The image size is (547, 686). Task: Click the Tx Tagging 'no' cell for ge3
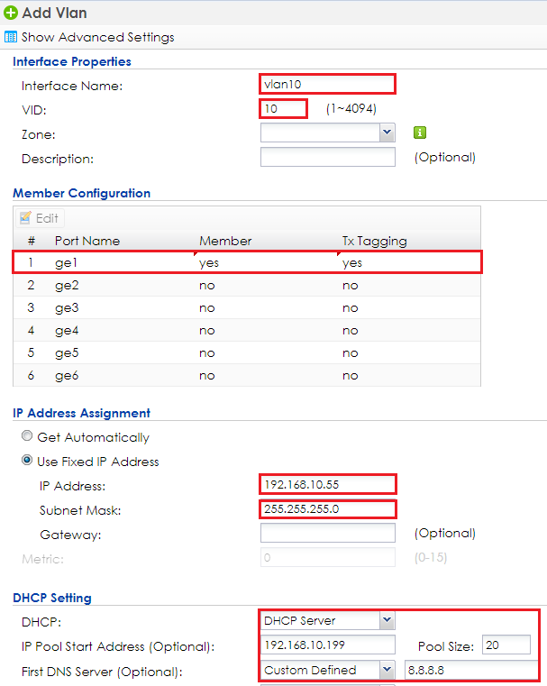351,308
